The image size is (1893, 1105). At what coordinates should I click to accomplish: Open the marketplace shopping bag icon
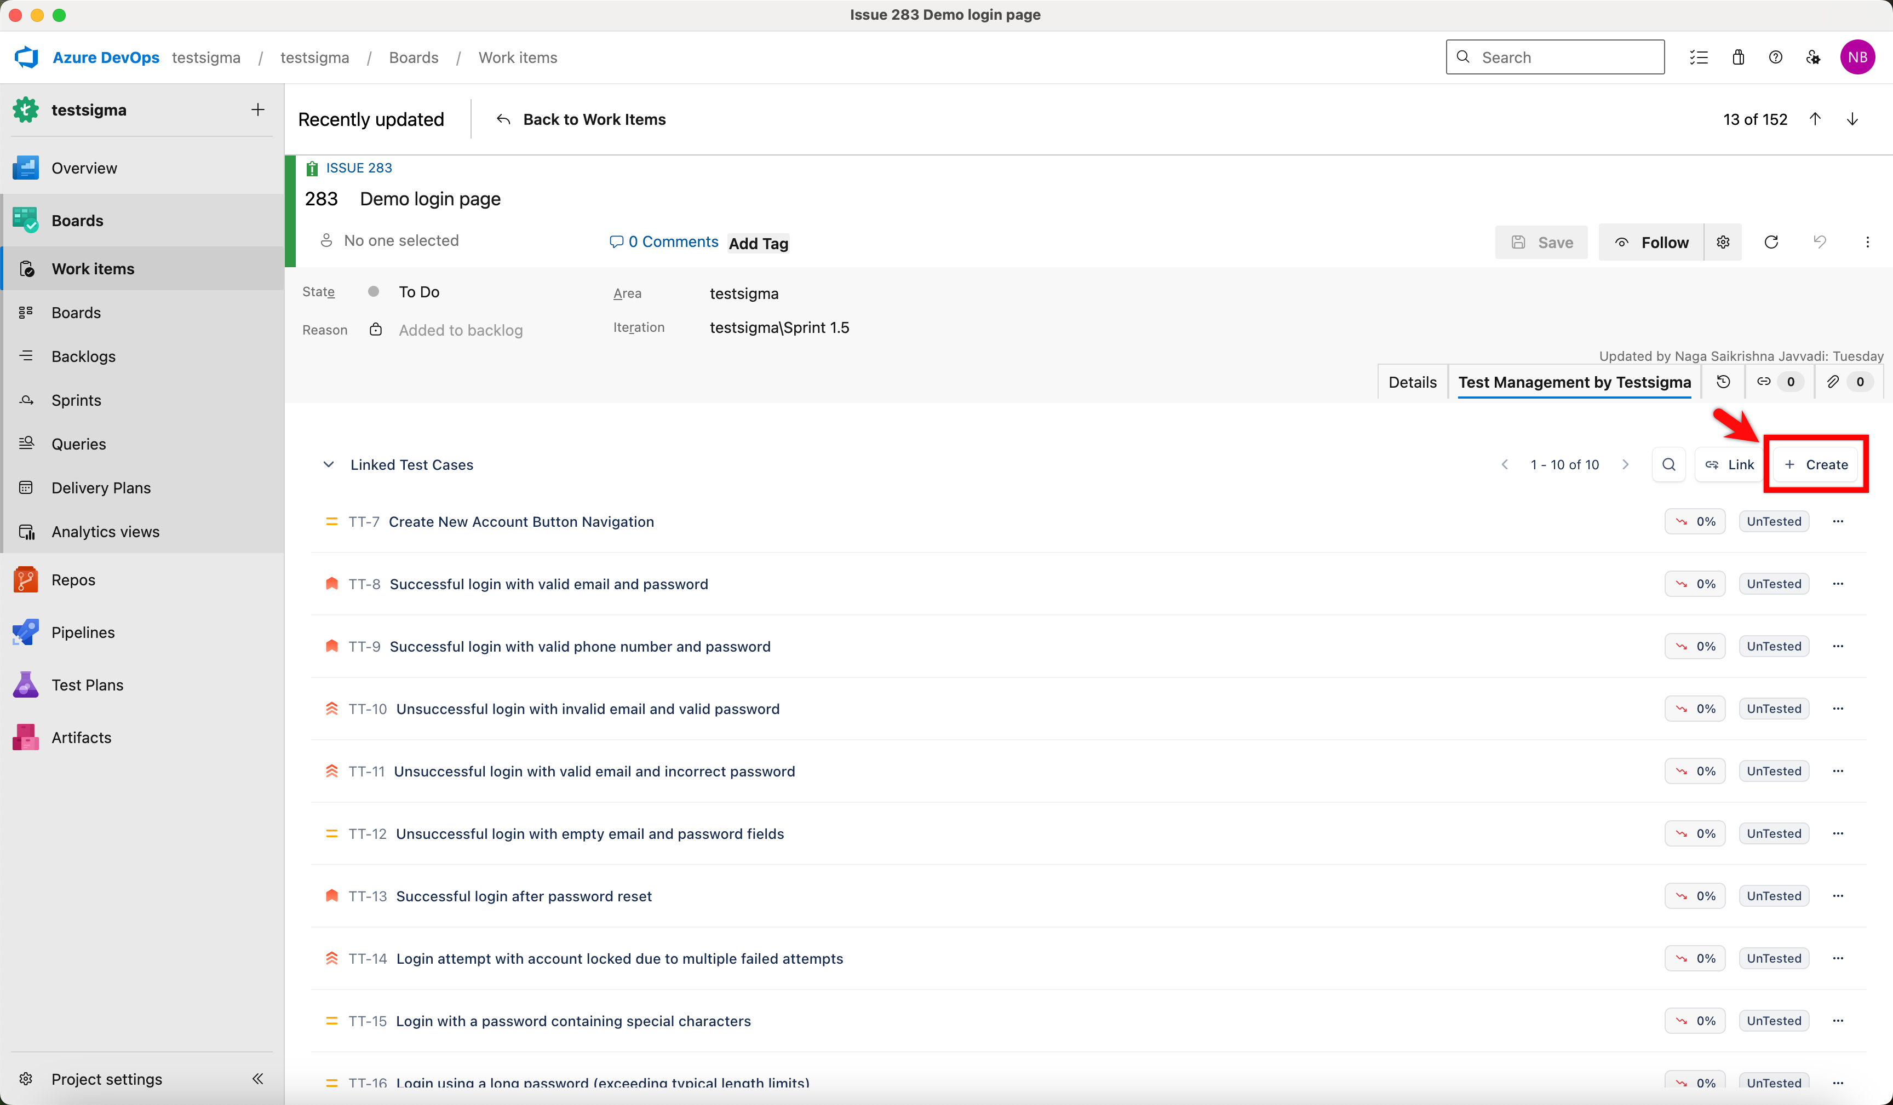[x=1738, y=57]
